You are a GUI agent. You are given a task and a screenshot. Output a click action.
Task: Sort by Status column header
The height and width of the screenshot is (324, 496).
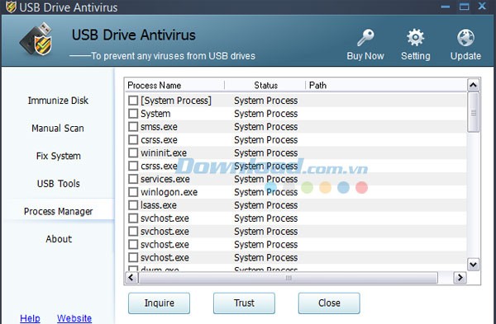(x=265, y=85)
